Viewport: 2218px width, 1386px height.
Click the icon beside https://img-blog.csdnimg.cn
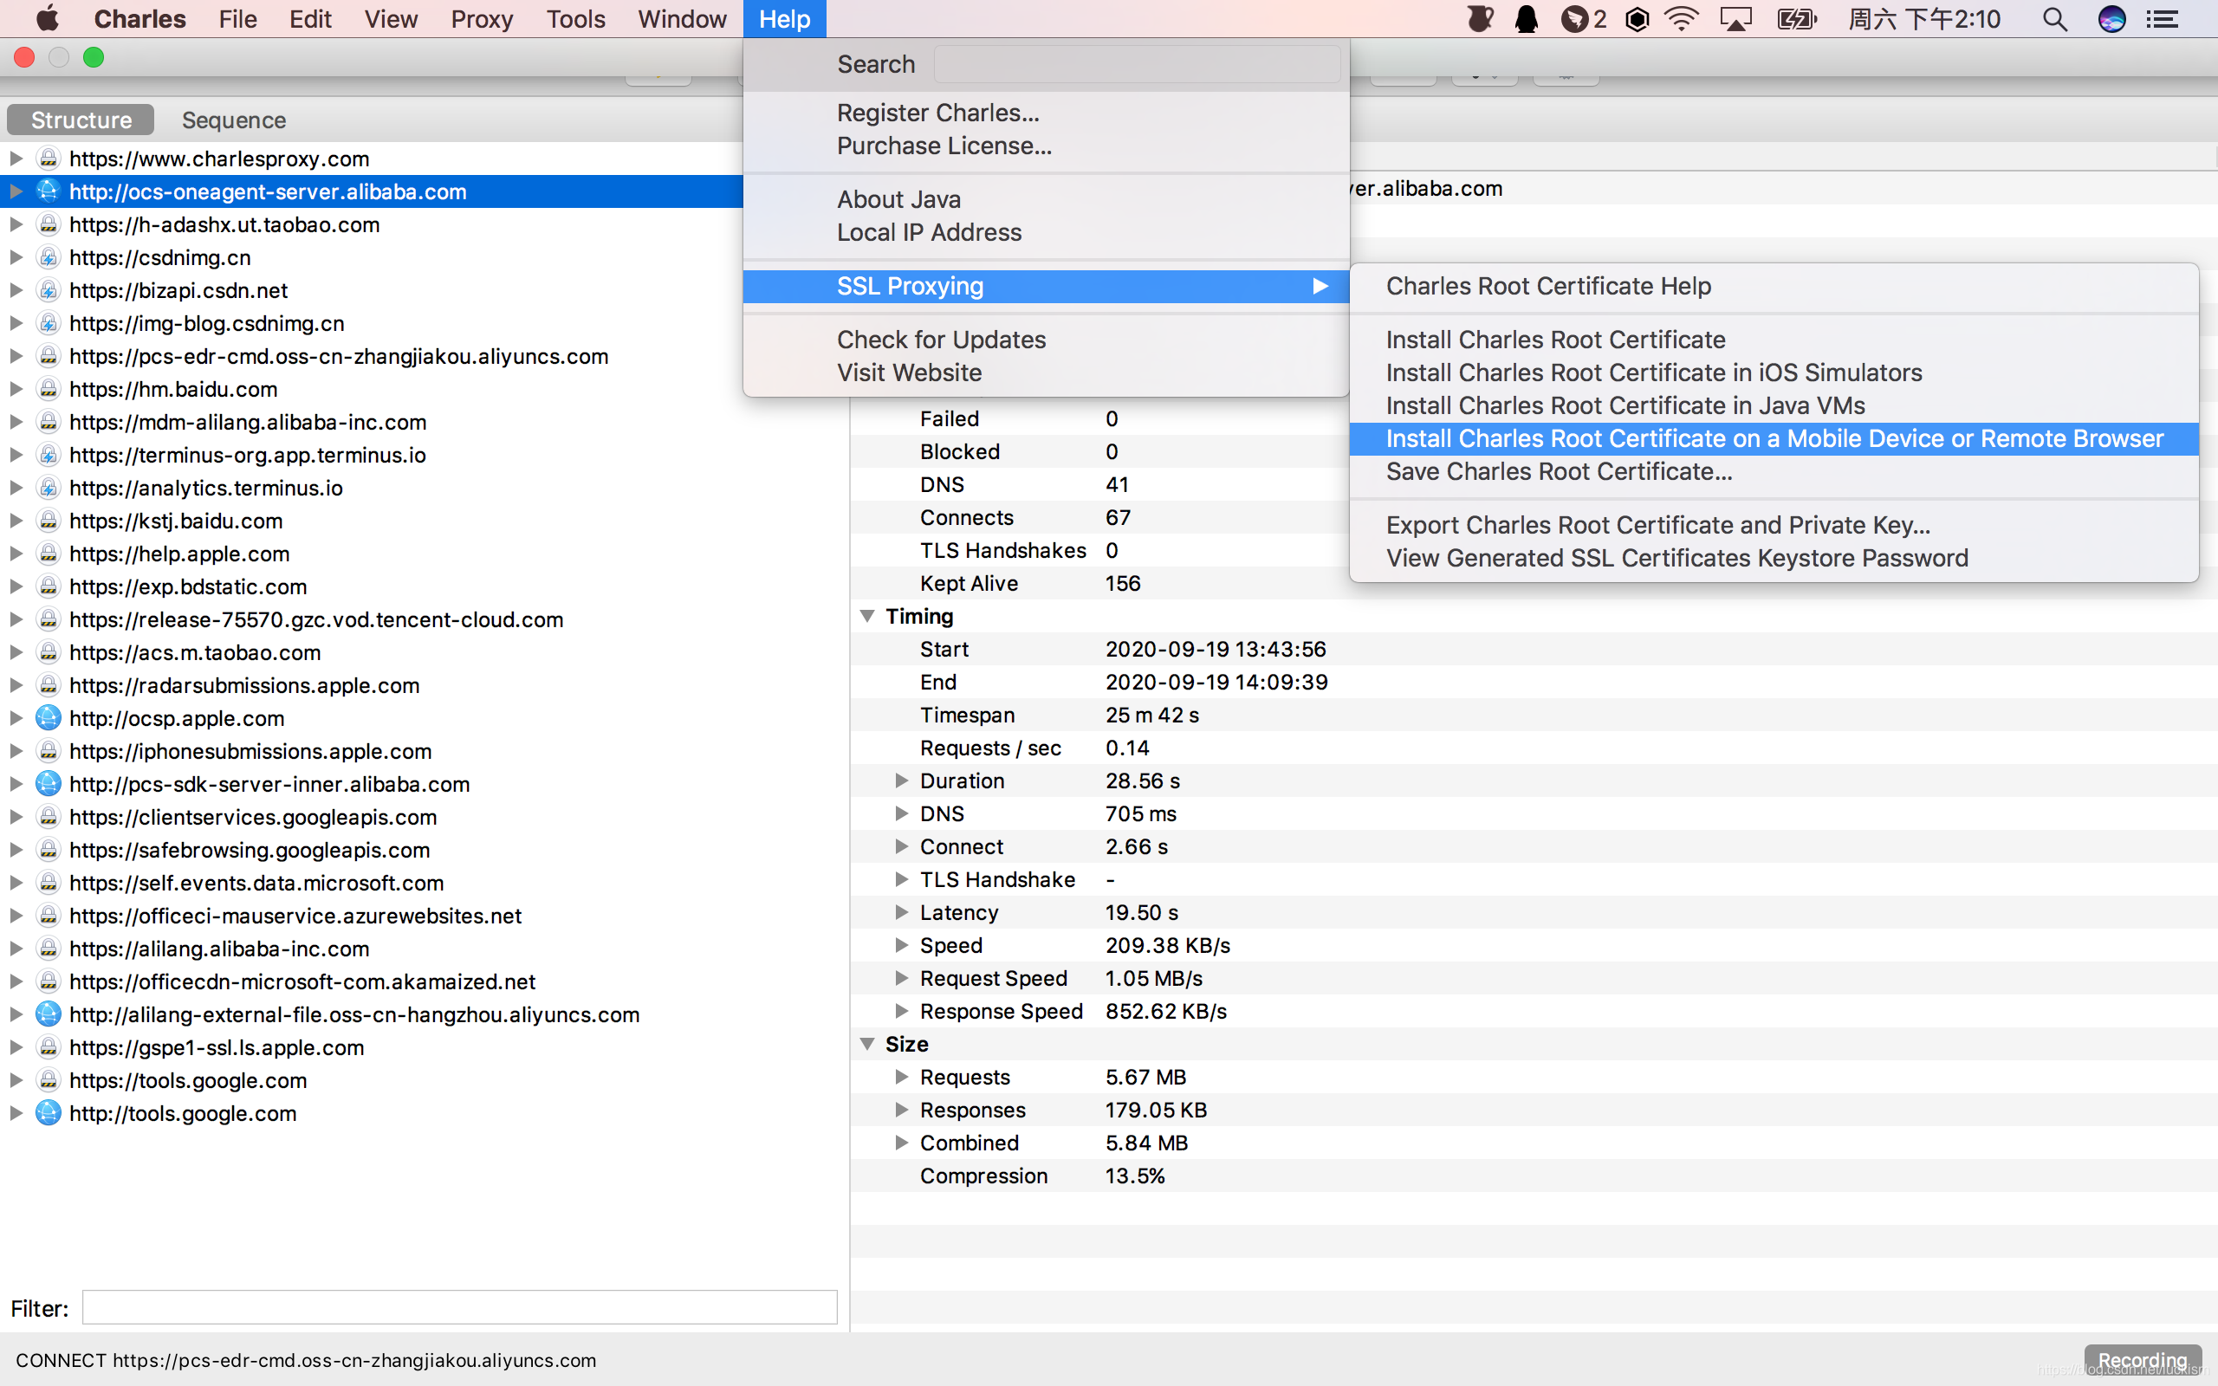pos(49,322)
